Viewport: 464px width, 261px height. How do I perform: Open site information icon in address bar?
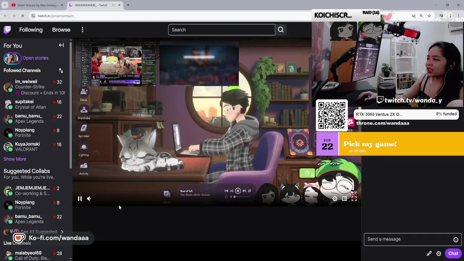click(33, 16)
